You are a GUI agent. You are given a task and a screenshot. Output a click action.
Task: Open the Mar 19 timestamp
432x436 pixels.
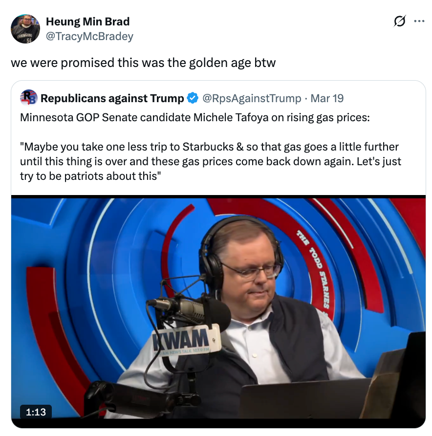pos(327,98)
